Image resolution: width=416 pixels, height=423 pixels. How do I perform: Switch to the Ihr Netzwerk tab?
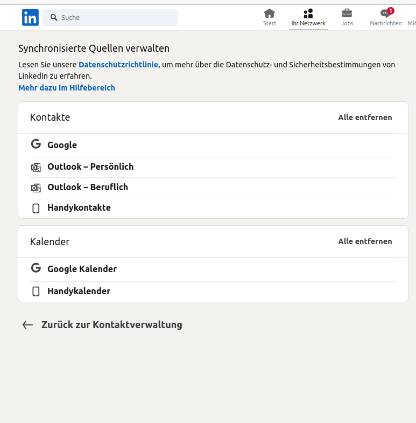[x=308, y=17]
